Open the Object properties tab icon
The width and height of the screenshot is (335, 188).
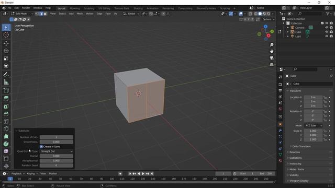click(281, 124)
